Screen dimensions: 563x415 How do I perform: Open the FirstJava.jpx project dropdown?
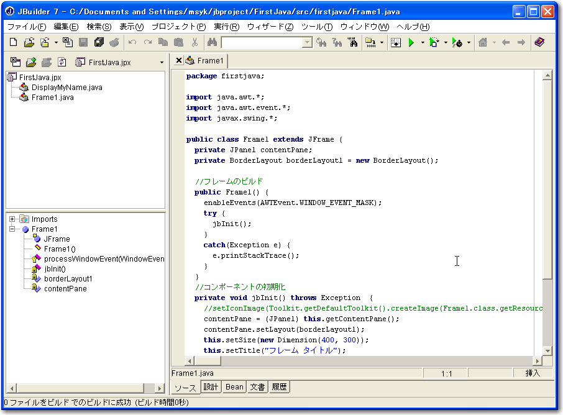pyautogui.click(x=162, y=63)
